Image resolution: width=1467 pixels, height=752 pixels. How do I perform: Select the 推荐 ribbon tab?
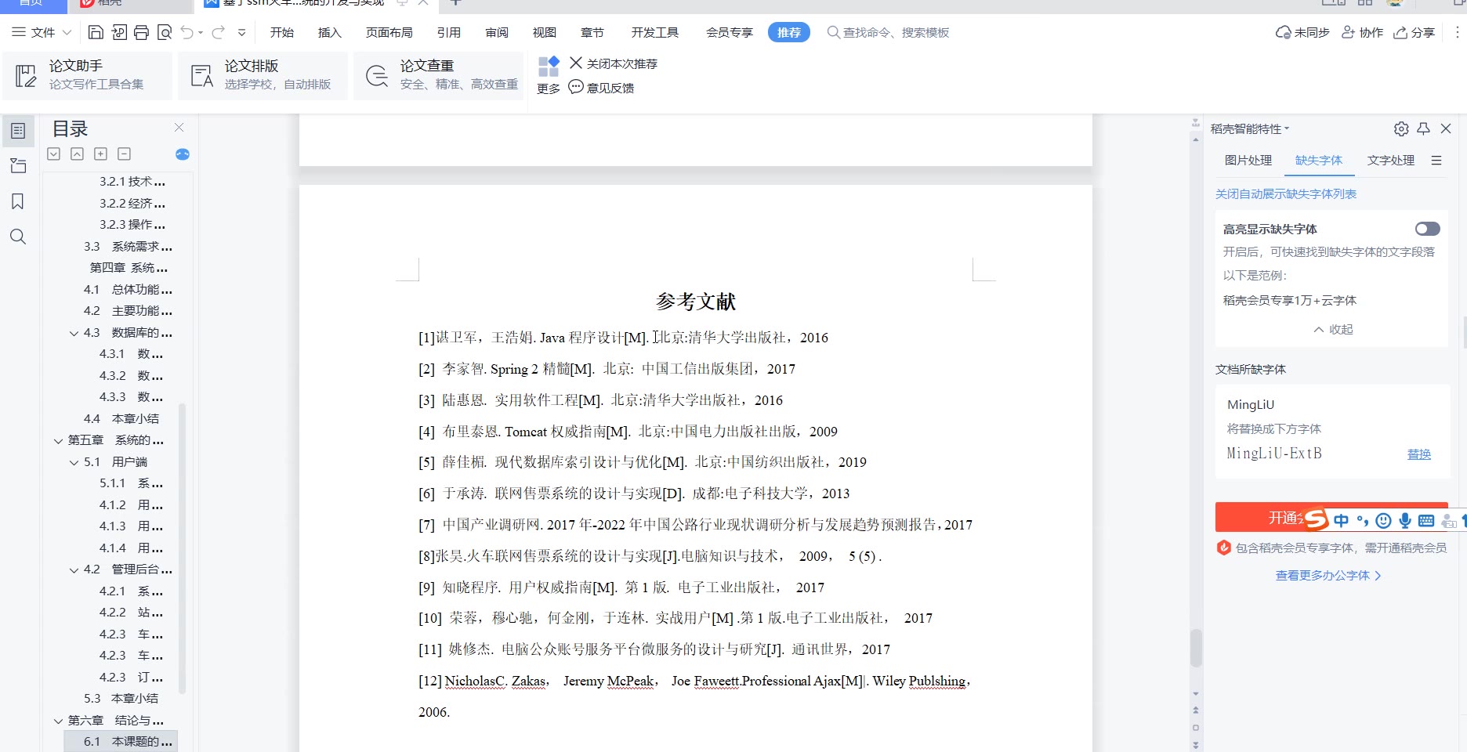789,32
